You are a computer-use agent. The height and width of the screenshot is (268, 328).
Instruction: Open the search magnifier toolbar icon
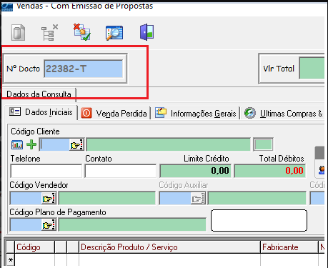114,33
